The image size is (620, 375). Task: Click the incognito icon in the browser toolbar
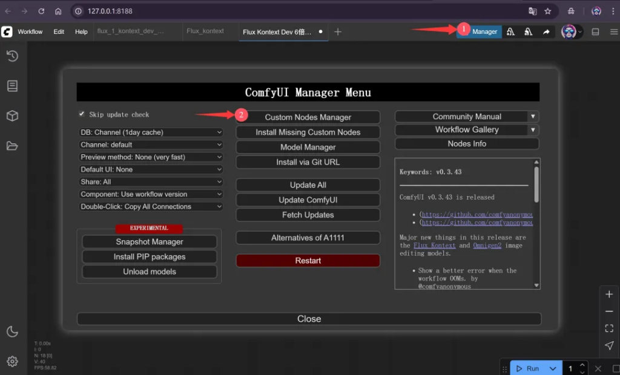pyautogui.click(x=571, y=11)
